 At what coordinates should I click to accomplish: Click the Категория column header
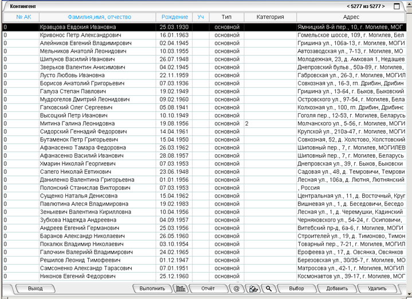270,17
